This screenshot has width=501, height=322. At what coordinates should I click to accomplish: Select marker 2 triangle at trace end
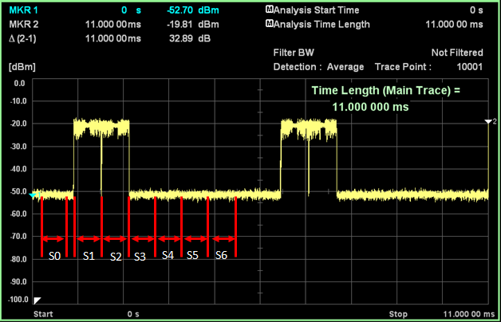488,122
